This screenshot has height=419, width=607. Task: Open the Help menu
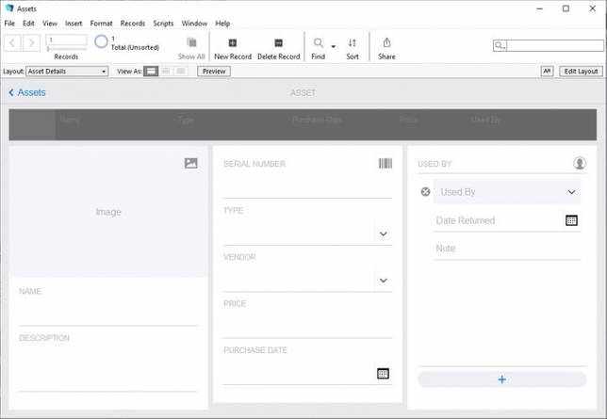(x=222, y=24)
